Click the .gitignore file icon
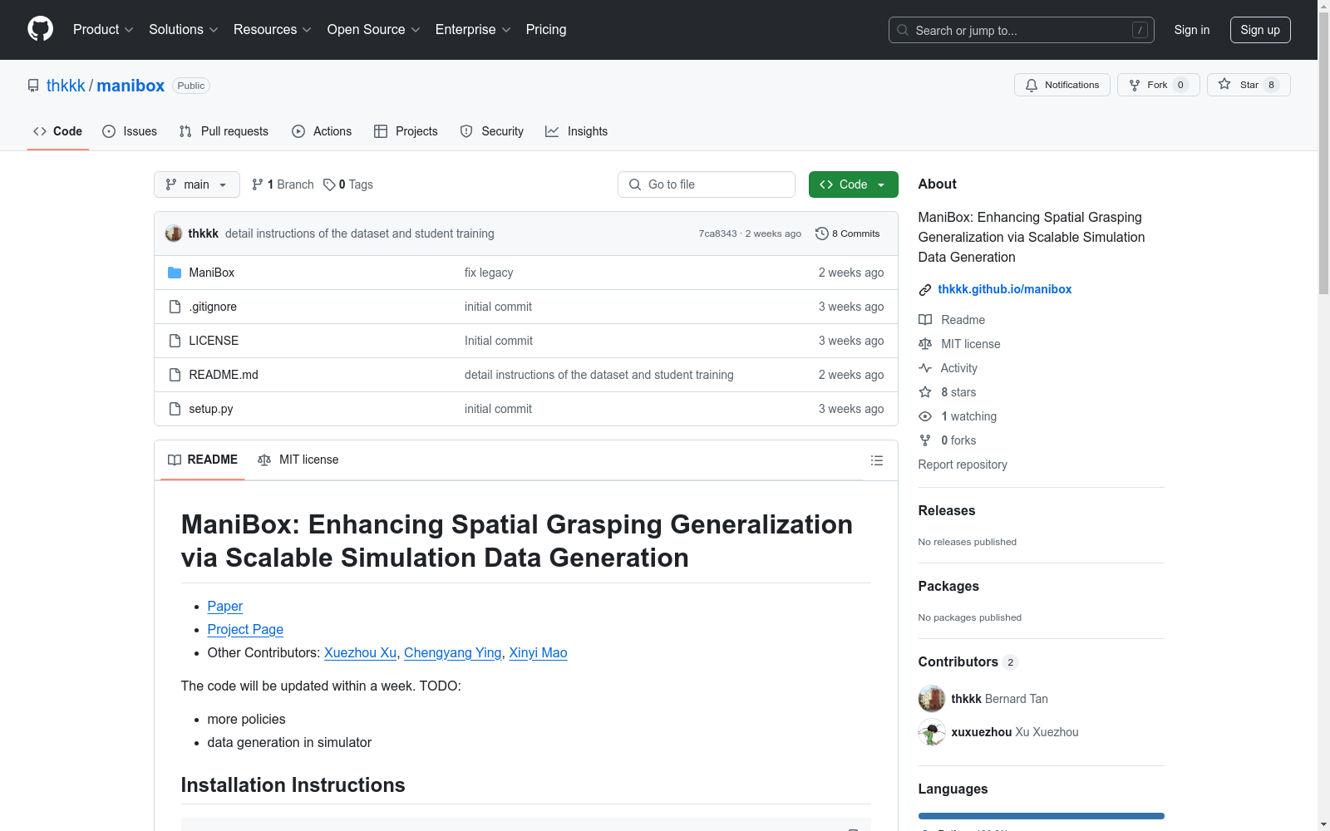Viewport: 1330px width, 831px height. (175, 307)
